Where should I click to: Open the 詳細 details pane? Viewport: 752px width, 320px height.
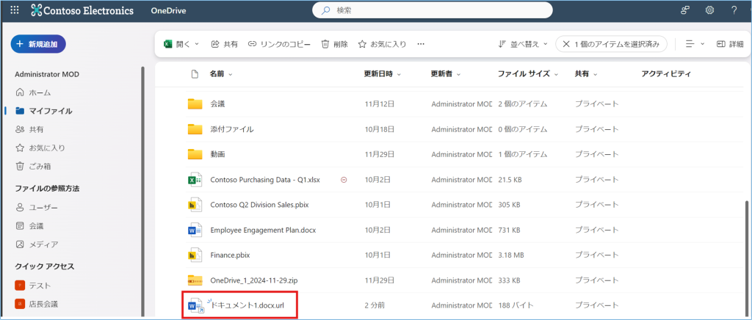(x=730, y=44)
